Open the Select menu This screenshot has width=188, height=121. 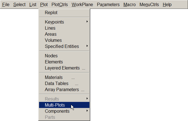[x=19, y=5]
